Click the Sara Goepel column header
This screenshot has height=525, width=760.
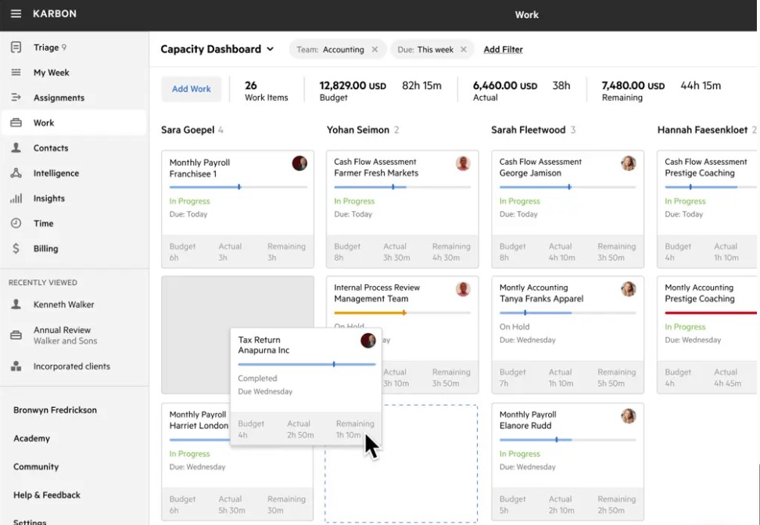coord(192,130)
